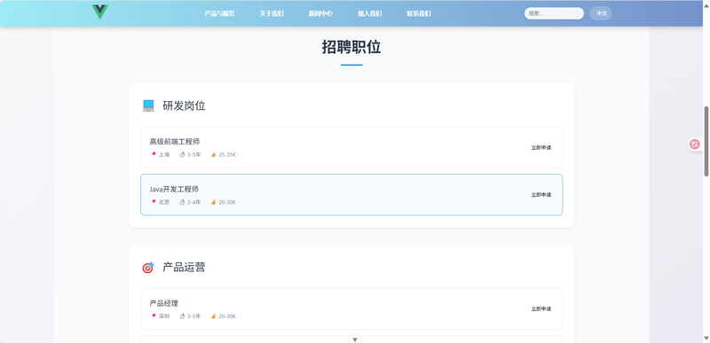Click the 招聘职位 page heading
Viewport: 710px width, 343px height.
pos(351,47)
